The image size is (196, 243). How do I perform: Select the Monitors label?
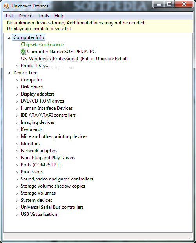coord(30,144)
